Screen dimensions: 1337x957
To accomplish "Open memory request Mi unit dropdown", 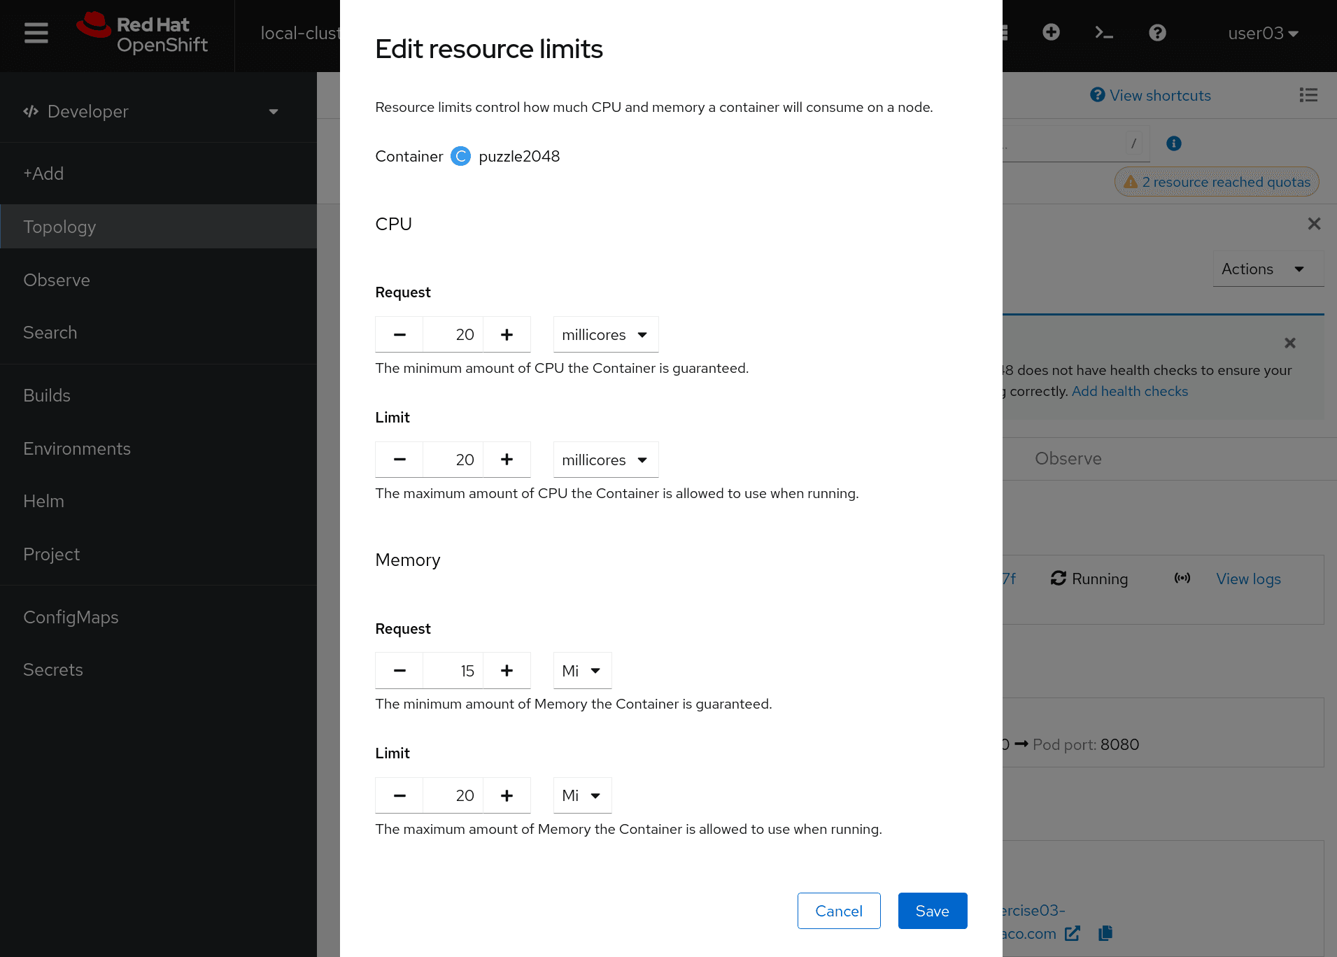I will tap(582, 671).
